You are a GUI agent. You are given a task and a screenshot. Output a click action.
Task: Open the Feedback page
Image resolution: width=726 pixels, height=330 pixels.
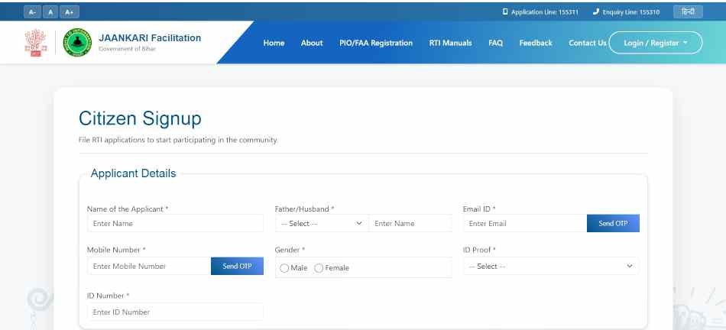pyautogui.click(x=536, y=43)
